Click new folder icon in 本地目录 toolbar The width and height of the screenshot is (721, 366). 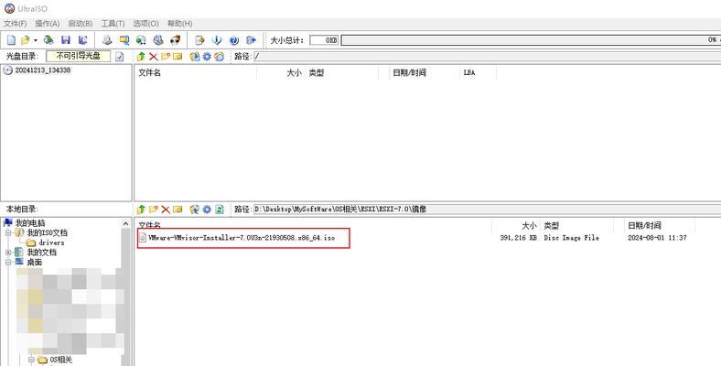pyautogui.click(x=153, y=210)
